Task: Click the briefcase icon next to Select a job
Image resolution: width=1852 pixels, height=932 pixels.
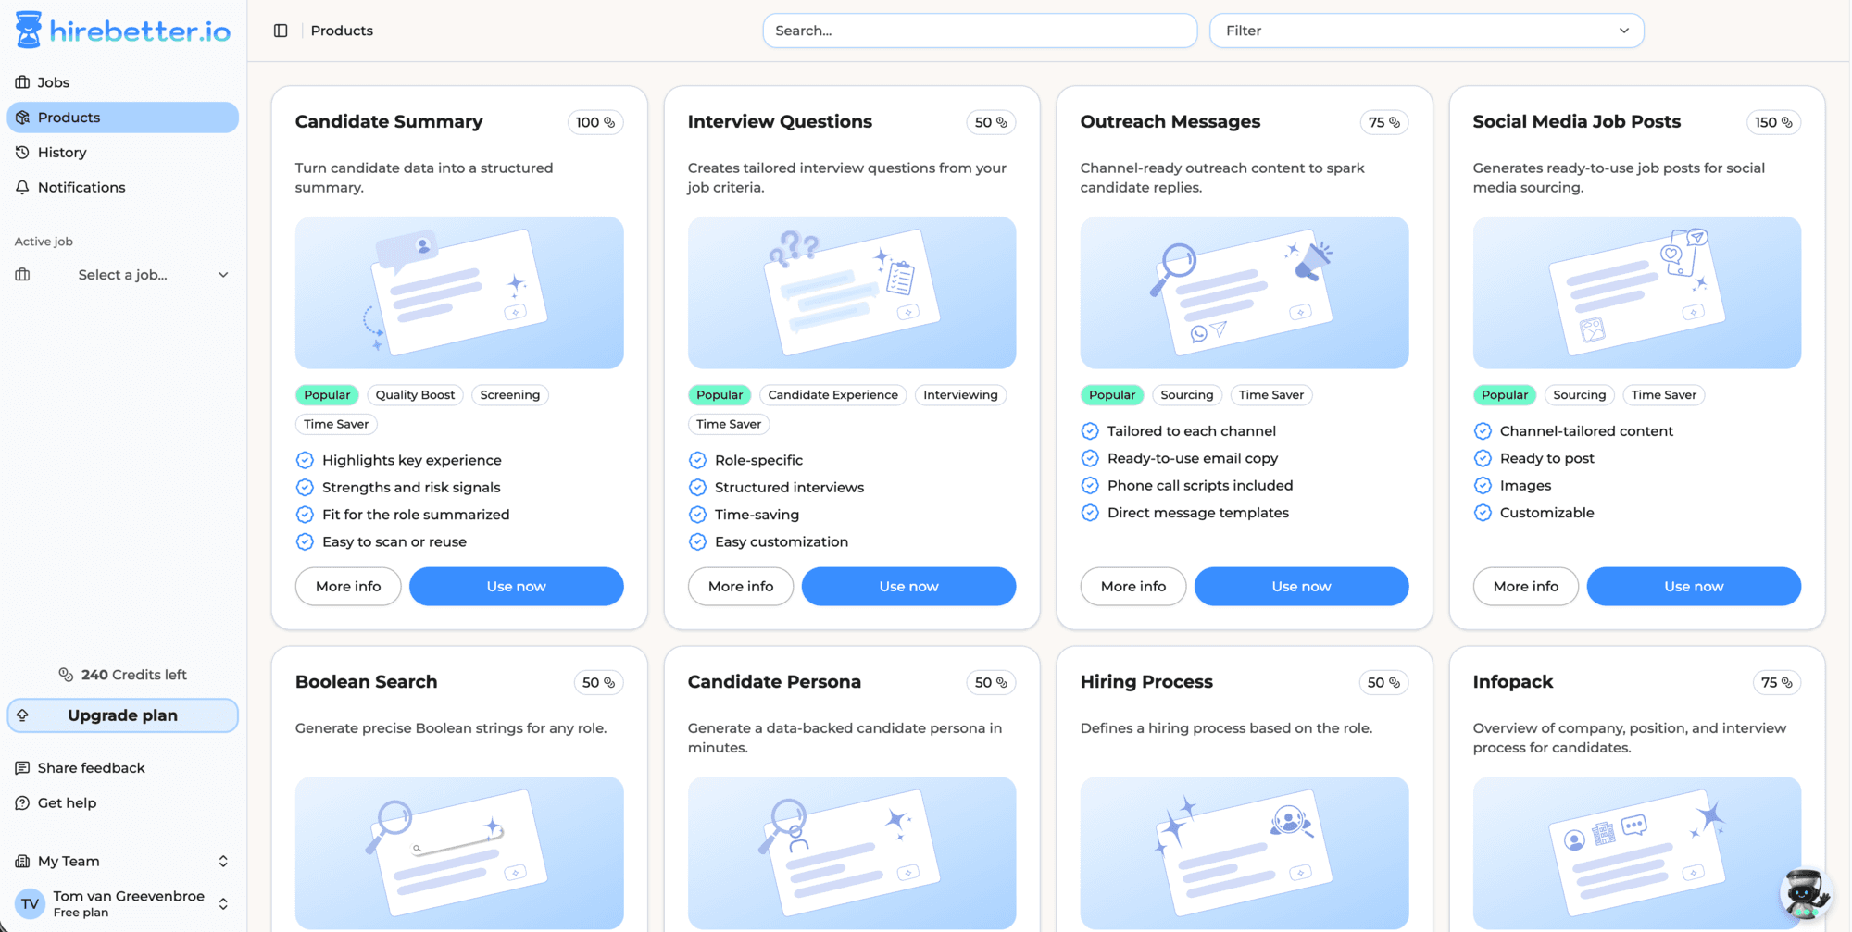Action: [x=21, y=274]
